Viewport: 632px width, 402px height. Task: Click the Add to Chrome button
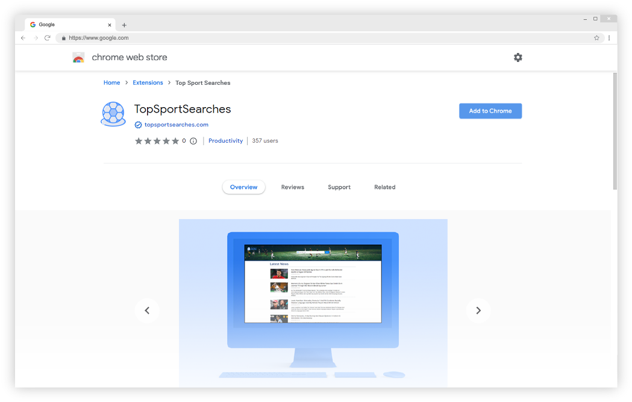point(490,111)
